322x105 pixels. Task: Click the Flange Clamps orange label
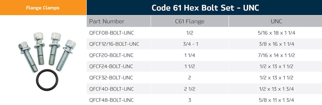click(43, 8)
